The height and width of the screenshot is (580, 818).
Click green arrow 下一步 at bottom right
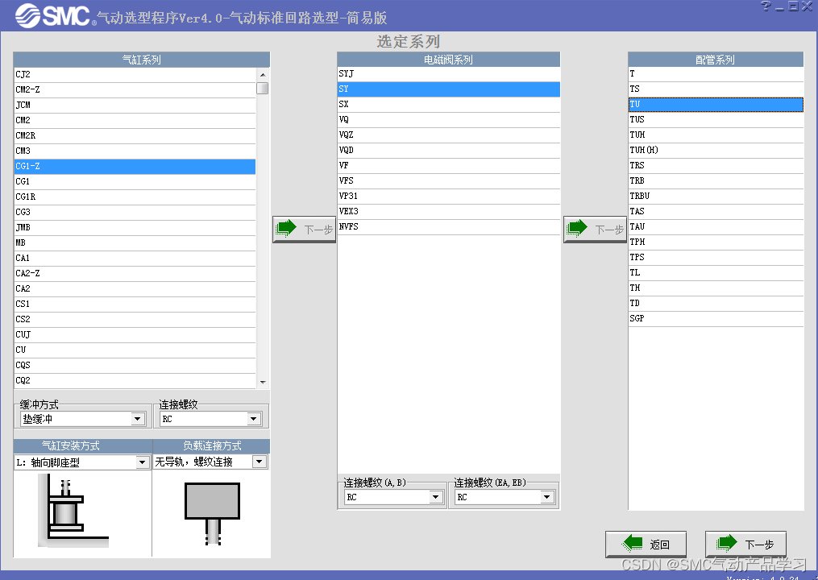click(745, 544)
